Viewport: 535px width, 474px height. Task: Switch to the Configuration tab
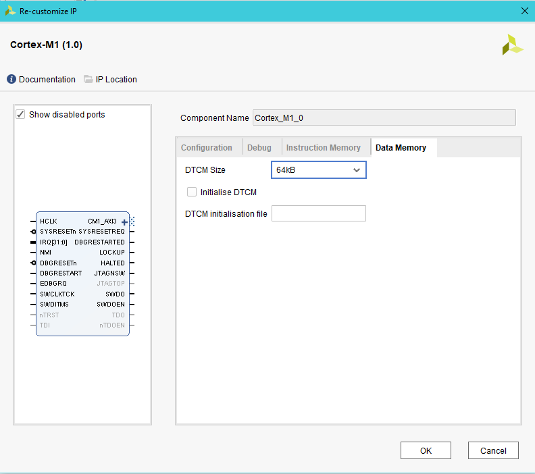coord(207,148)
